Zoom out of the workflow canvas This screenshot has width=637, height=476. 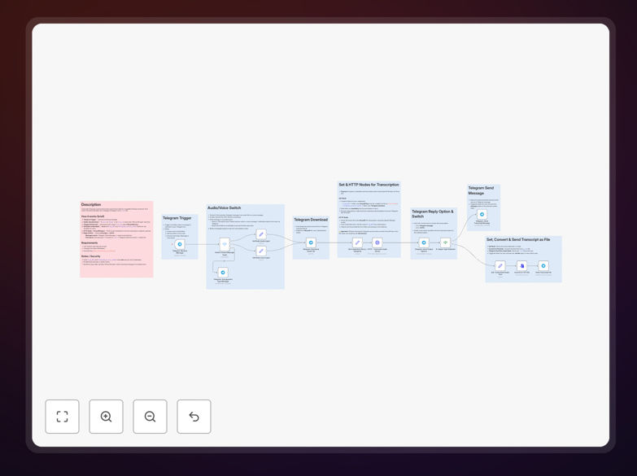click(x=150, y=417)
